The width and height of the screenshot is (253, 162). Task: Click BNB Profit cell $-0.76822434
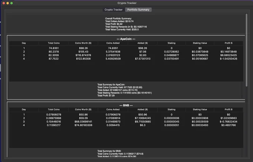click(x=228, y=122)
